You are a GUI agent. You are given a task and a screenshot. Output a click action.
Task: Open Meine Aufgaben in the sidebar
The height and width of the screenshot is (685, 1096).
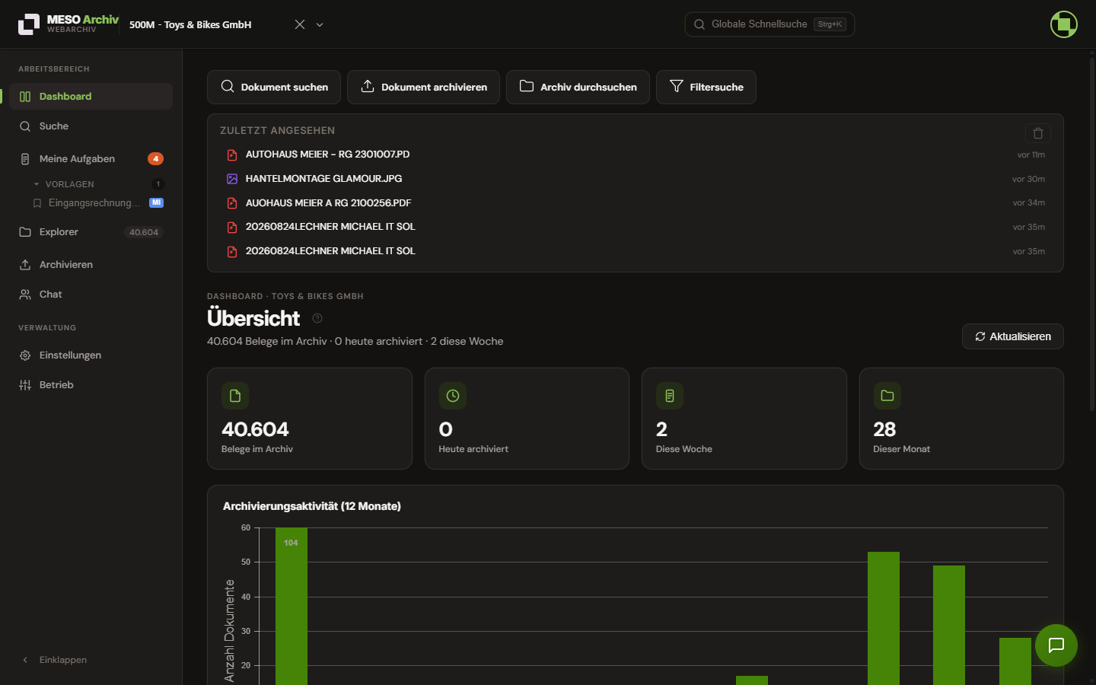point(91,159)
